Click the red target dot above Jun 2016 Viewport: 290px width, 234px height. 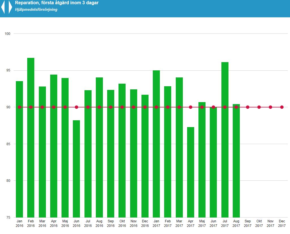pos(76,107)
